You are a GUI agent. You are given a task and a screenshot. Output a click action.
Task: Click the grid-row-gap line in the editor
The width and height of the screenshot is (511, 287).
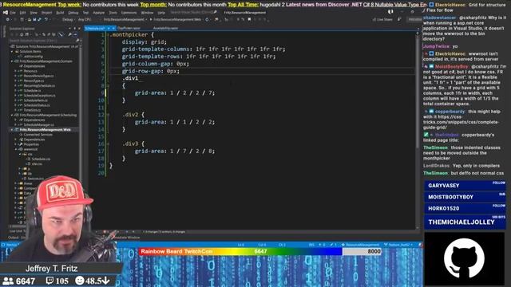151,71
